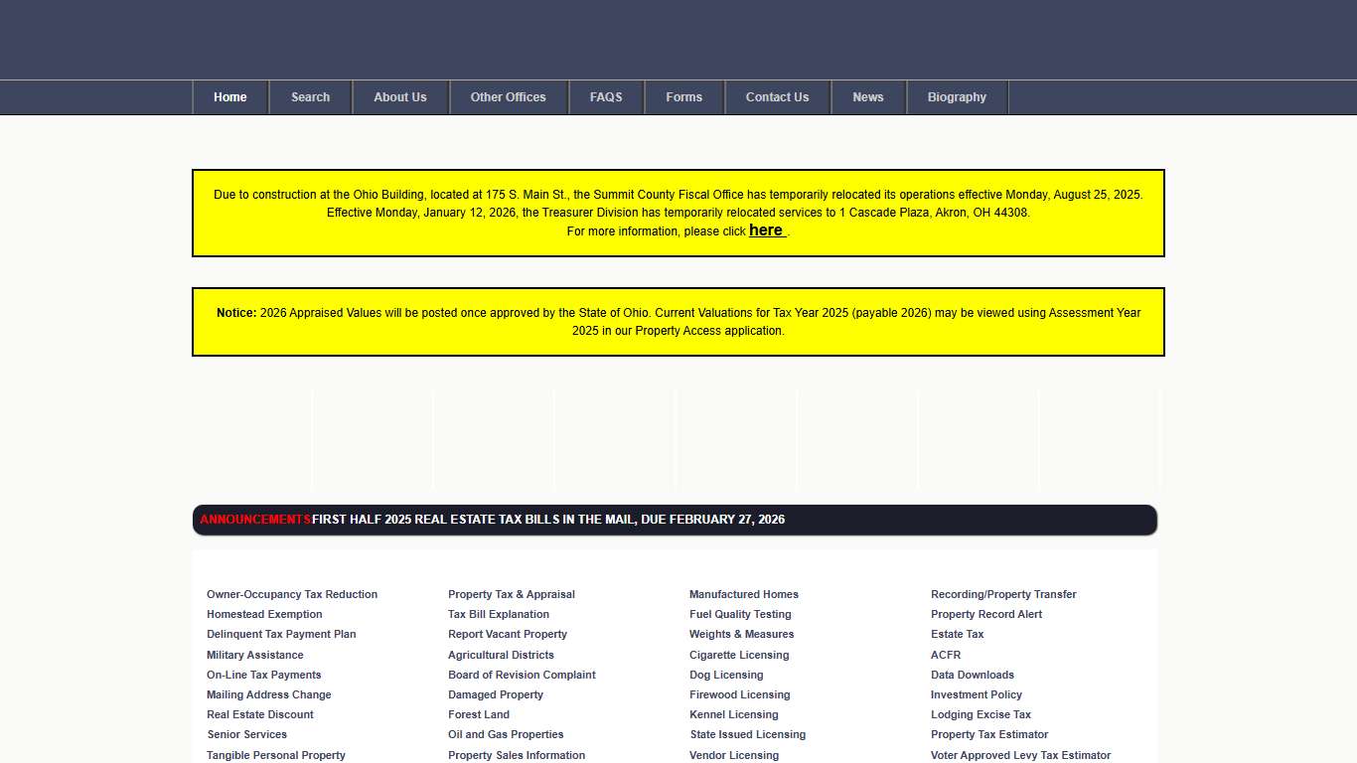
Task: Select the Tax Bill Explanation link
Action: pos(499,615)
